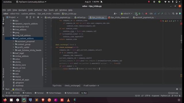Click the colorful icon at toolbar's right end

coord(180,14)
